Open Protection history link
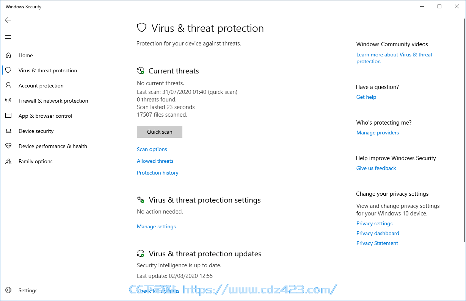 [157, 173]
